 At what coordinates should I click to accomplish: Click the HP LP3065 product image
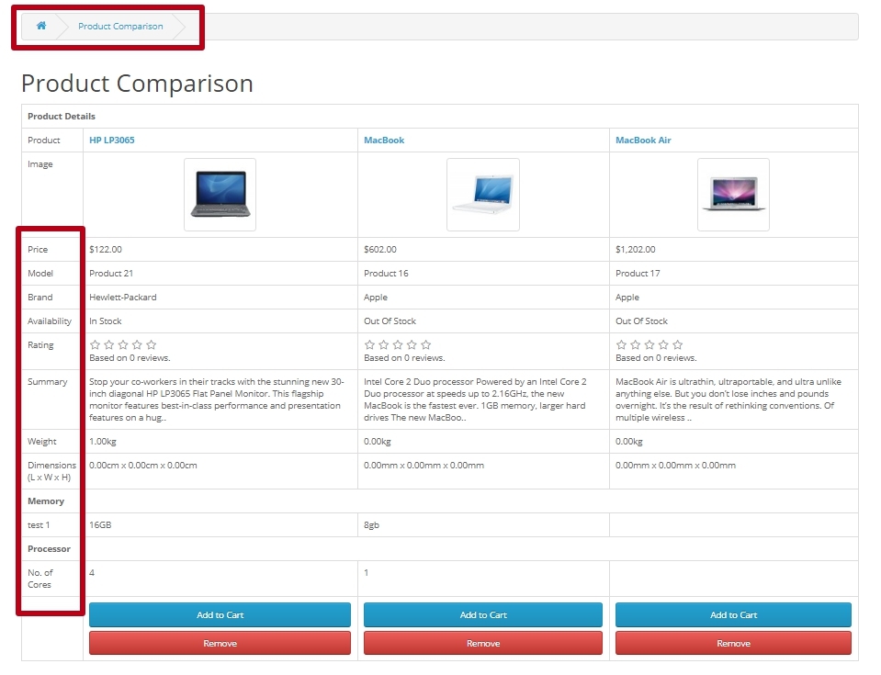[220, 195]
